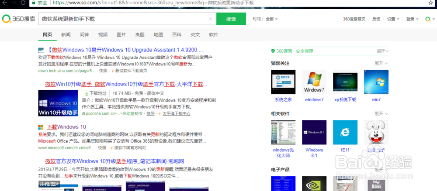Image resolution: width=437 pixels, height=191 pixels.
Task: Click the 共4张图片 image thumbnail
Action: click(x=58, y=186)
